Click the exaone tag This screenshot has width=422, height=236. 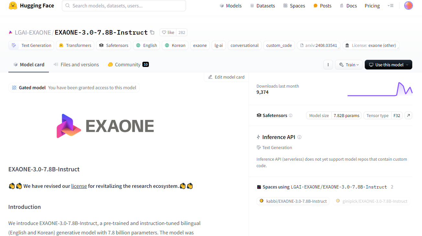coord(200,45)
